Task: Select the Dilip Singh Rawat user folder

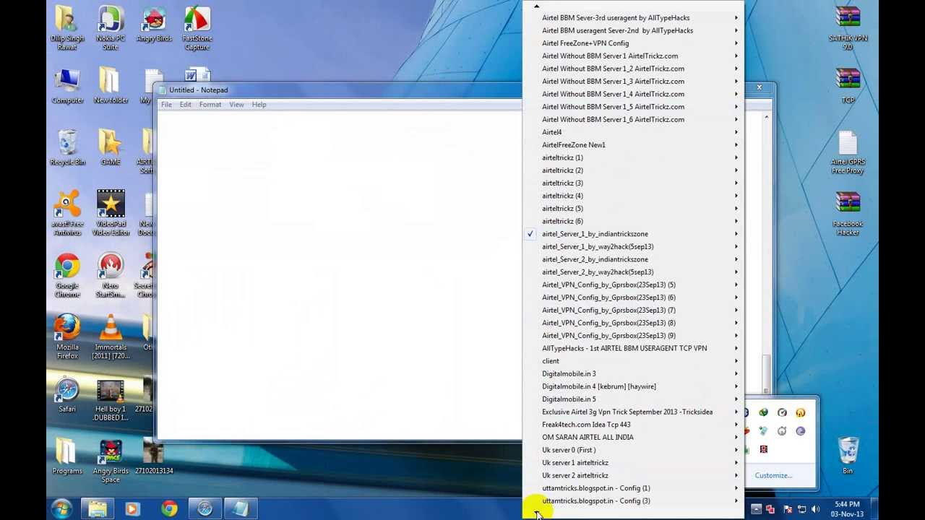Action: [x=67, y=27]
